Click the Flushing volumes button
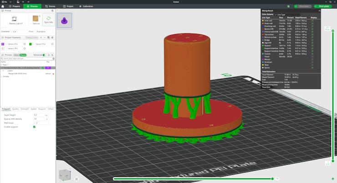Screen dimensions: 337x183 (32, 38)
